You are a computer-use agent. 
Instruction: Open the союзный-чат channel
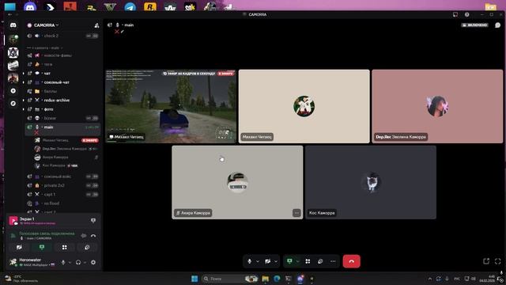(x=63, y=82)
